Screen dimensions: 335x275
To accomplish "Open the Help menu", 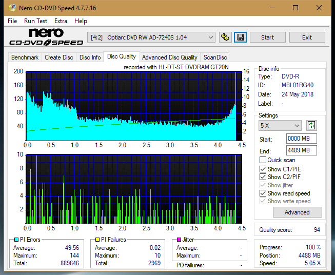I will coord(81,21).
